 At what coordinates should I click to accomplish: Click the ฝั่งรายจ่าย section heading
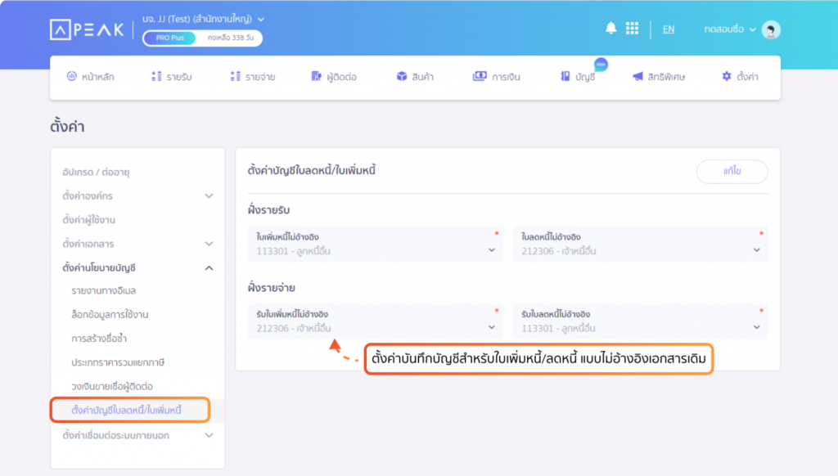tap(272, 288)
